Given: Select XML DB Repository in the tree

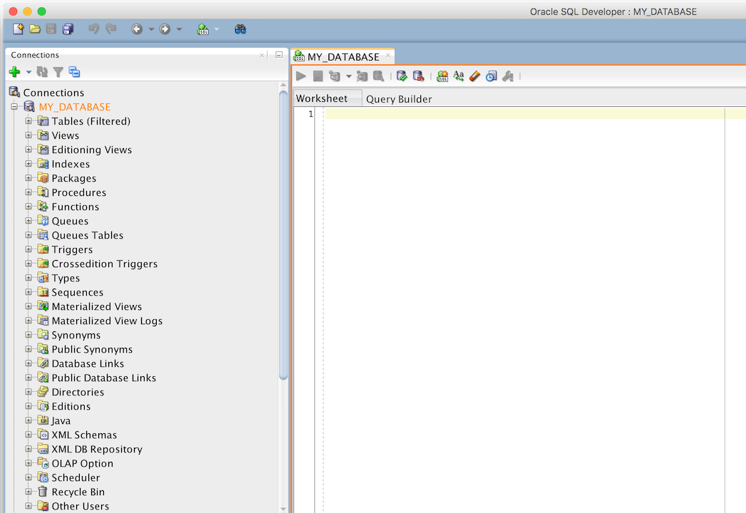Looking at the screenshot, I should coord(97,449).
